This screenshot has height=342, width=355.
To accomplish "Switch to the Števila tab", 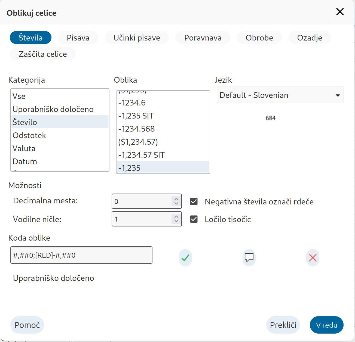I will click(30, 38).
